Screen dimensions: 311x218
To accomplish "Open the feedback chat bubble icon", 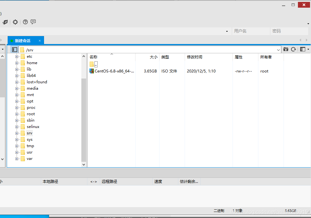I will click(33, 22).
